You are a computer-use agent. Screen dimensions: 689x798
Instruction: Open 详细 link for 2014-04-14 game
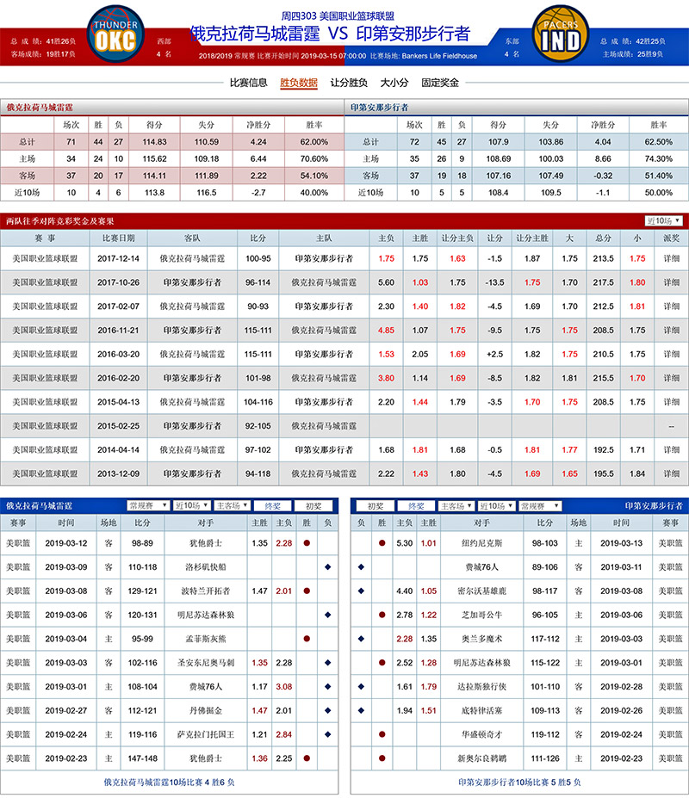671,450
